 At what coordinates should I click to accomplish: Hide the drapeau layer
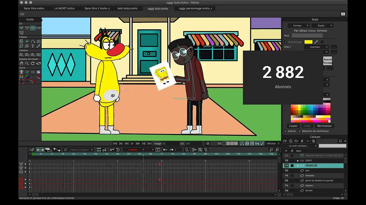[286, 175]
